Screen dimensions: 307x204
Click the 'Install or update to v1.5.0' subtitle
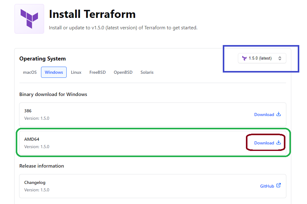[x=123, y=28]
